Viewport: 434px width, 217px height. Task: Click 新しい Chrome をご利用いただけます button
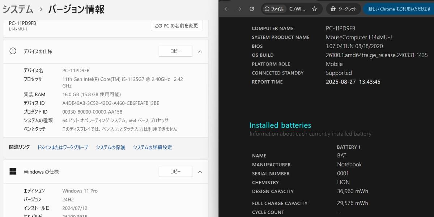398,9
